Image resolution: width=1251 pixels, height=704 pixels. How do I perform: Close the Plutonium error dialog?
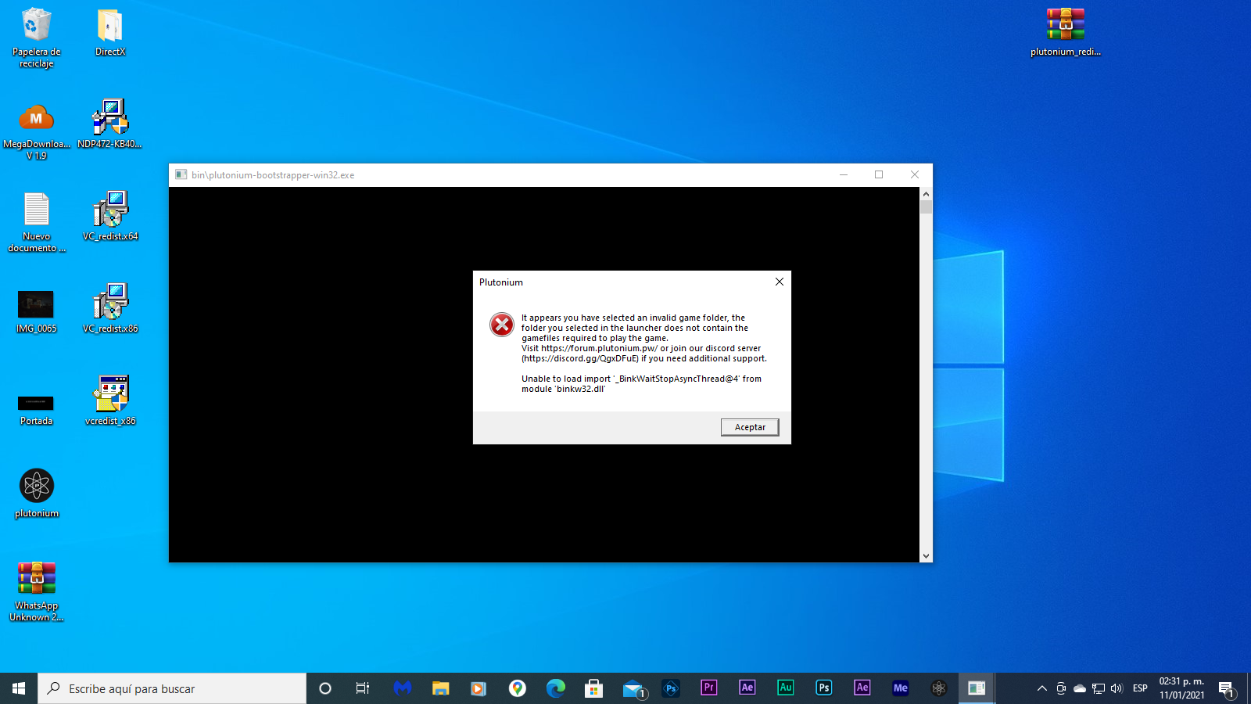pyautogui.click(x=779, y=282)
